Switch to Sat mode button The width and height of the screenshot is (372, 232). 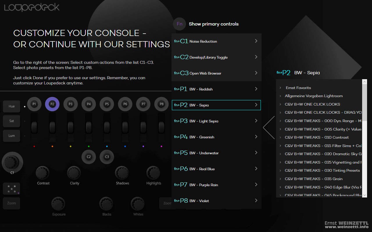coord(12,121)
